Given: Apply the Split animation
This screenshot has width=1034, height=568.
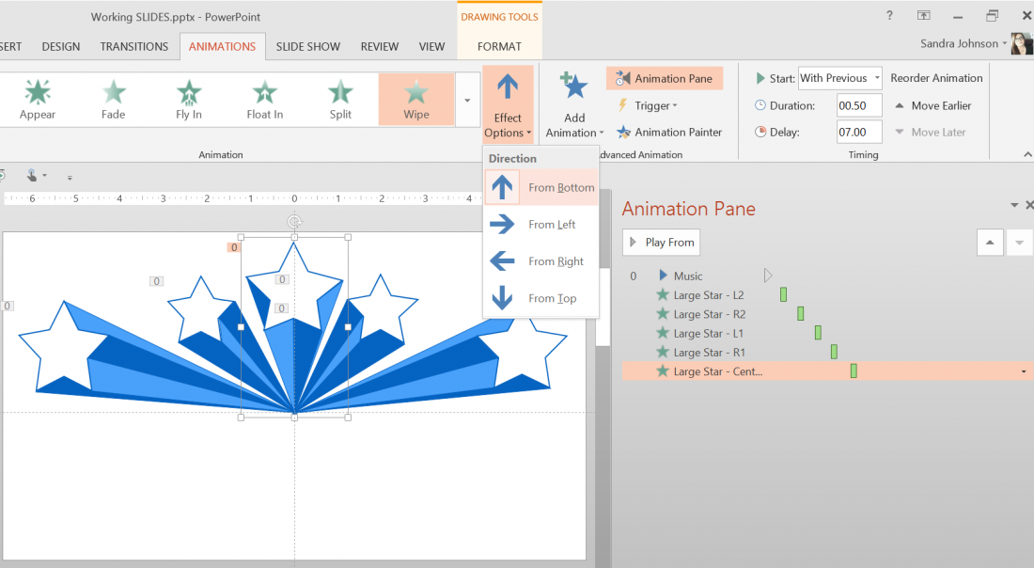Looking at the screenshot, I should [339, 99].
